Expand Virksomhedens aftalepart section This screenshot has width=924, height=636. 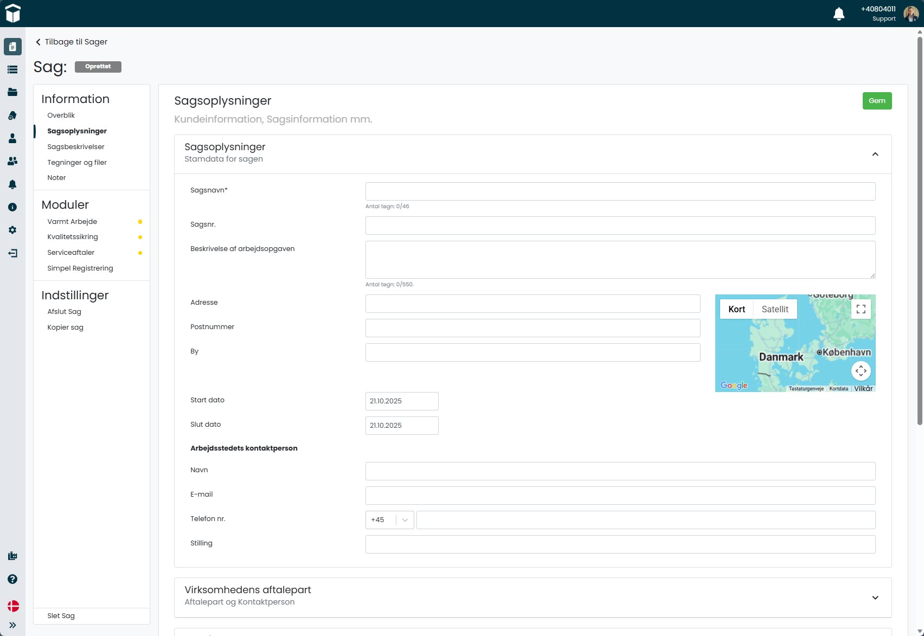click(875, 598)
